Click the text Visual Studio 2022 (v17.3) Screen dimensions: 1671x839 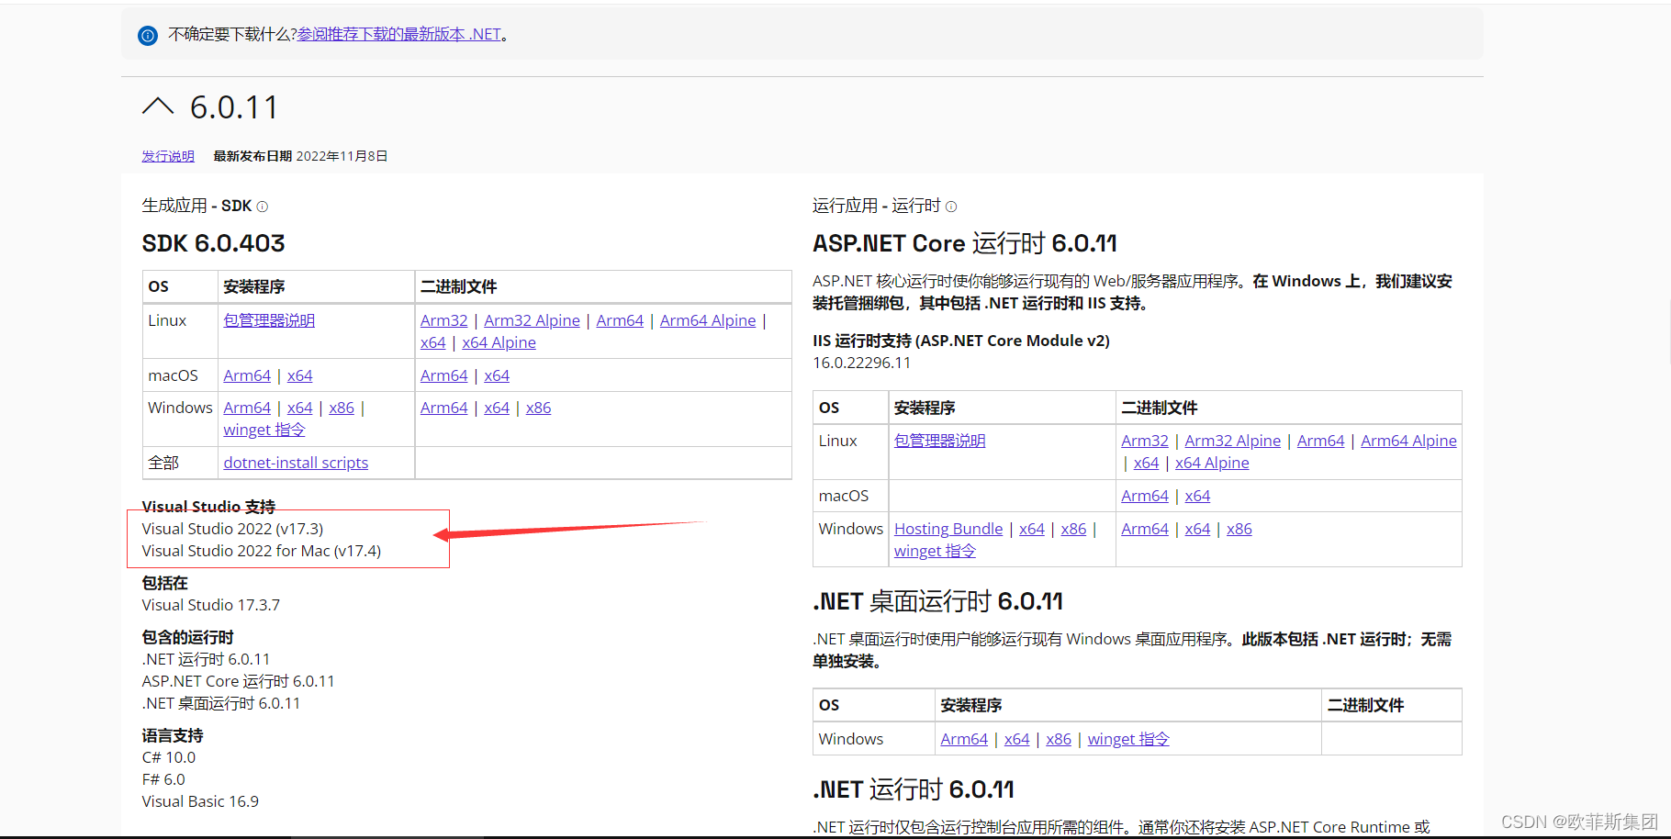[232, 529]
